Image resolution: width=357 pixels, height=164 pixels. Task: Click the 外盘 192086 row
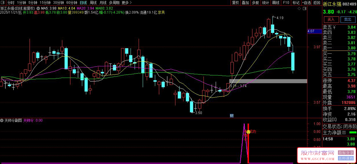[x=339, y=102]
